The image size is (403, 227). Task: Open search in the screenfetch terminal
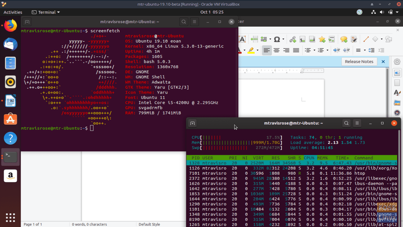tap(184, 22)
